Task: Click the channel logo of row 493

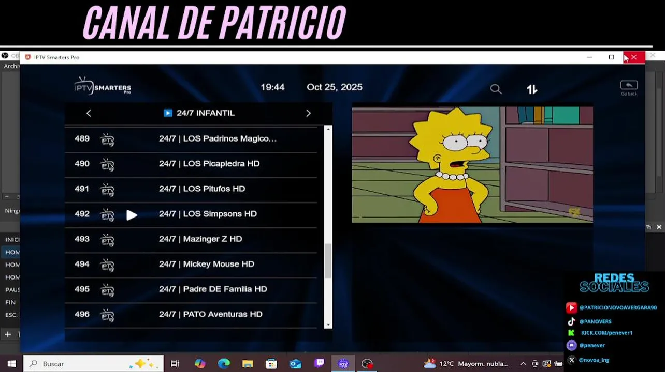Action: click(107, 240)
